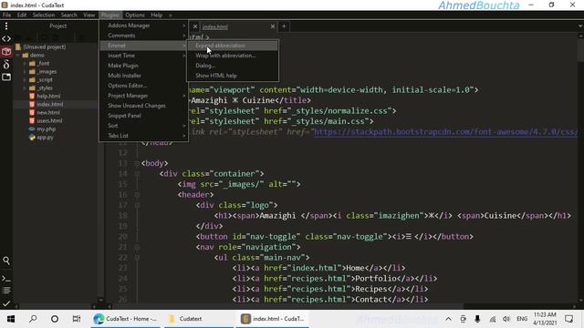Collapse the body tag fold marker
Image resolution: width=584 pixels, height=328 pixels.
tap(137, 163)
